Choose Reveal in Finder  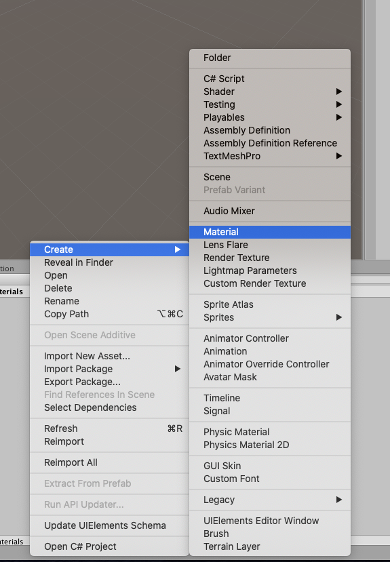click(x=109, y=262)
